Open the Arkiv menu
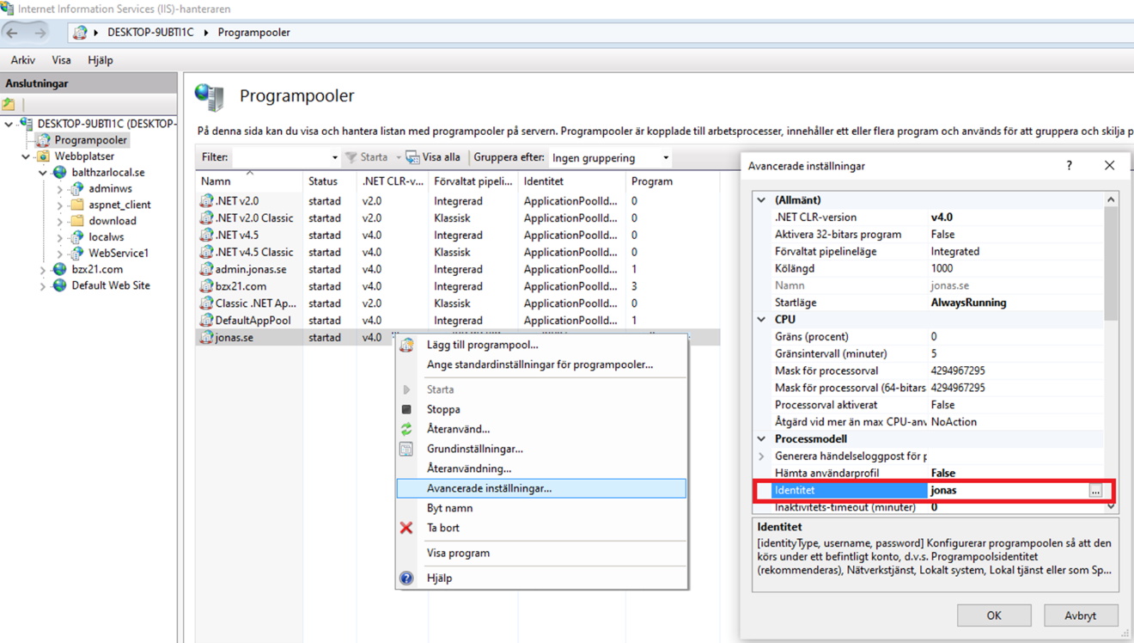1134x643 pixels. [x=23, y=60]
